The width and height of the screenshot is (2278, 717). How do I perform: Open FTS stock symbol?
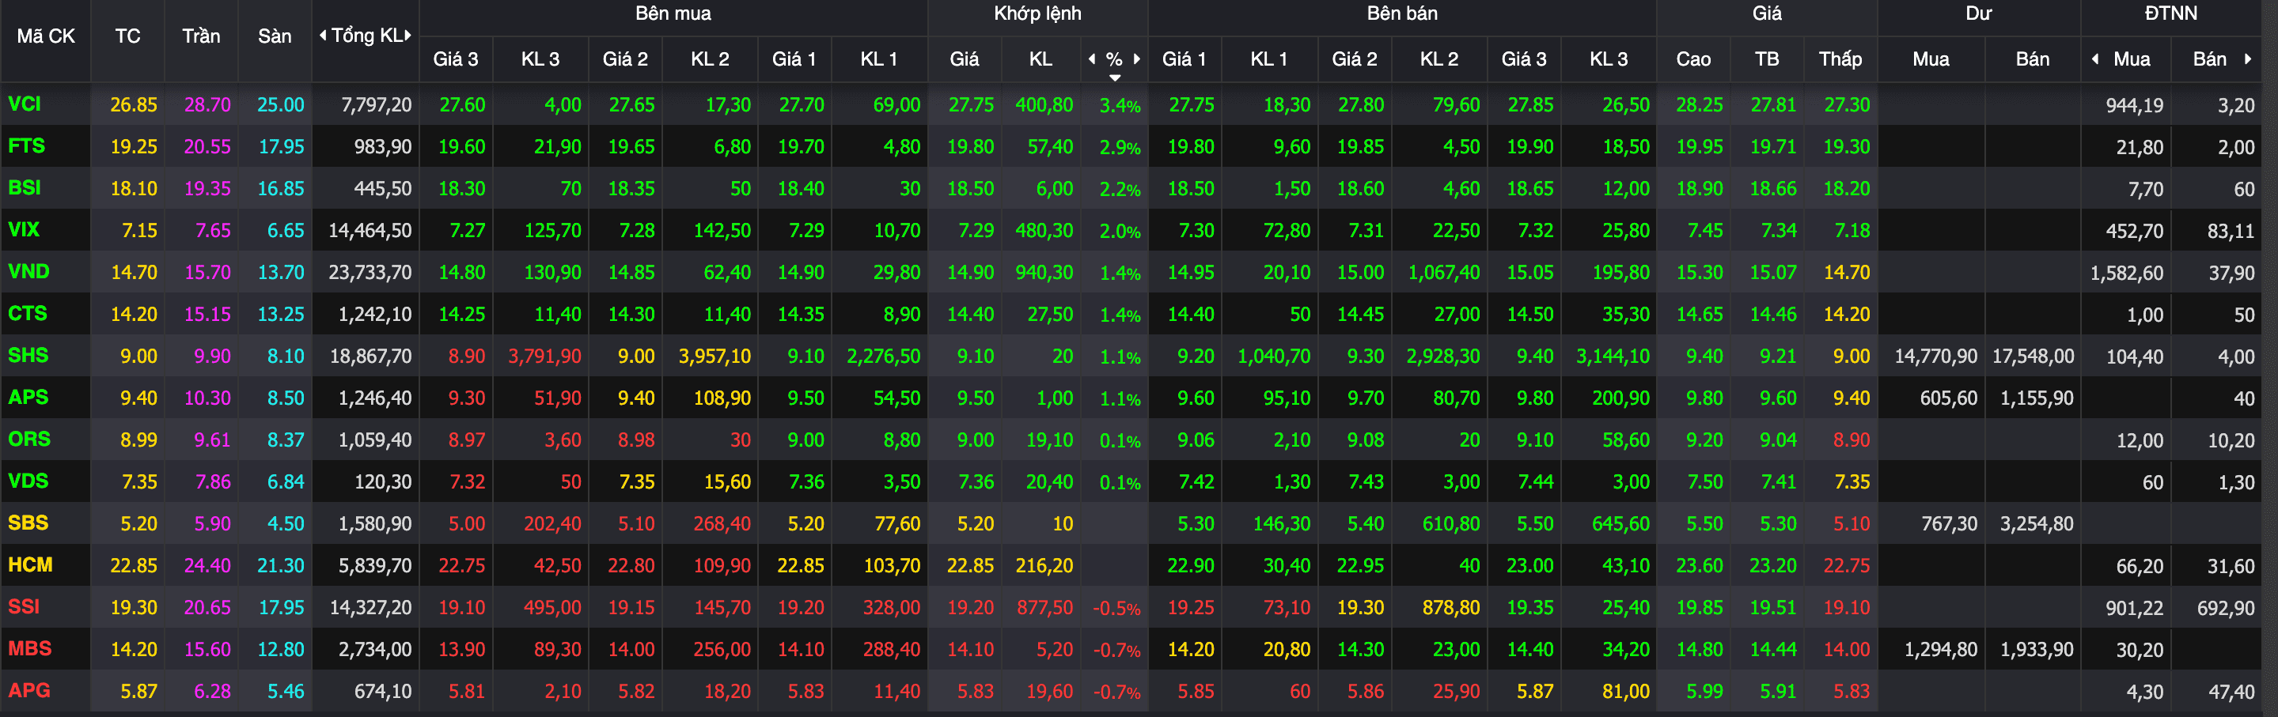click(x=27, y=145)
